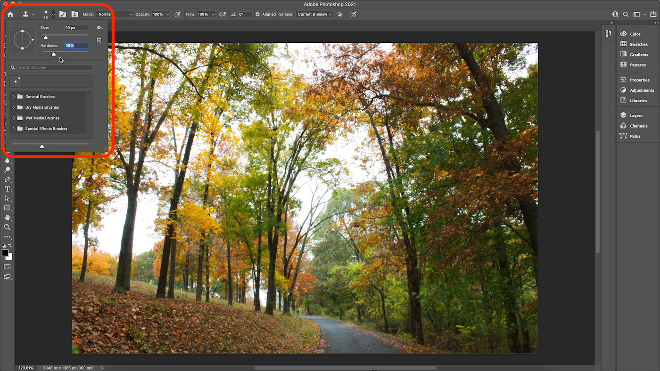Uncheck the Aligned checkbox
This screenshot has width=660, height=371.
[x=257, y=15]
